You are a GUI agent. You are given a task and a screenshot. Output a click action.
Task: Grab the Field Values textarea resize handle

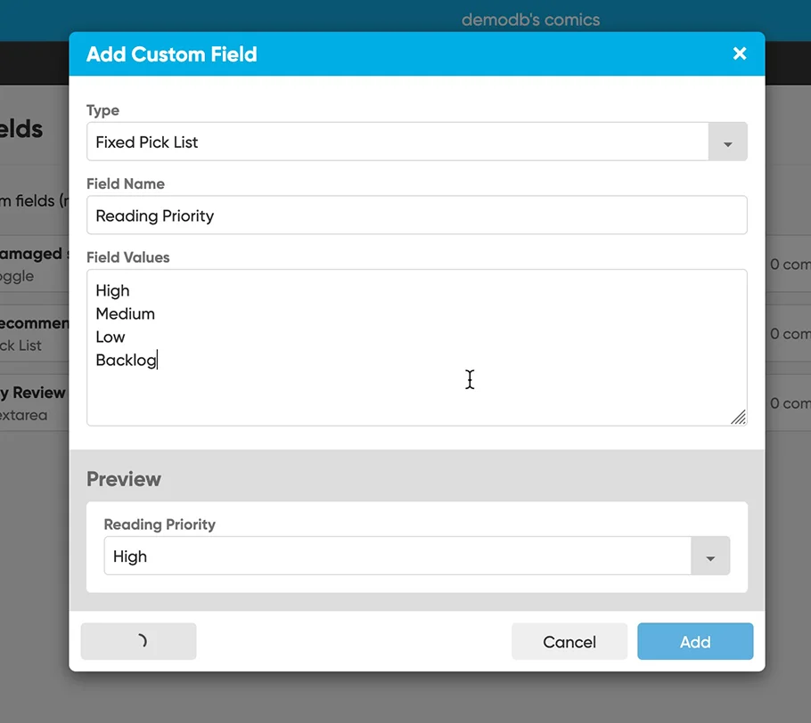coord(738,417)
